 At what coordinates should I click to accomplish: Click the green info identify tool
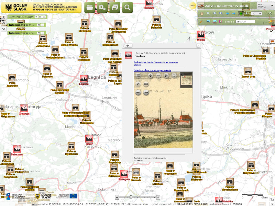pyautogui.click(x=241, y=13)
